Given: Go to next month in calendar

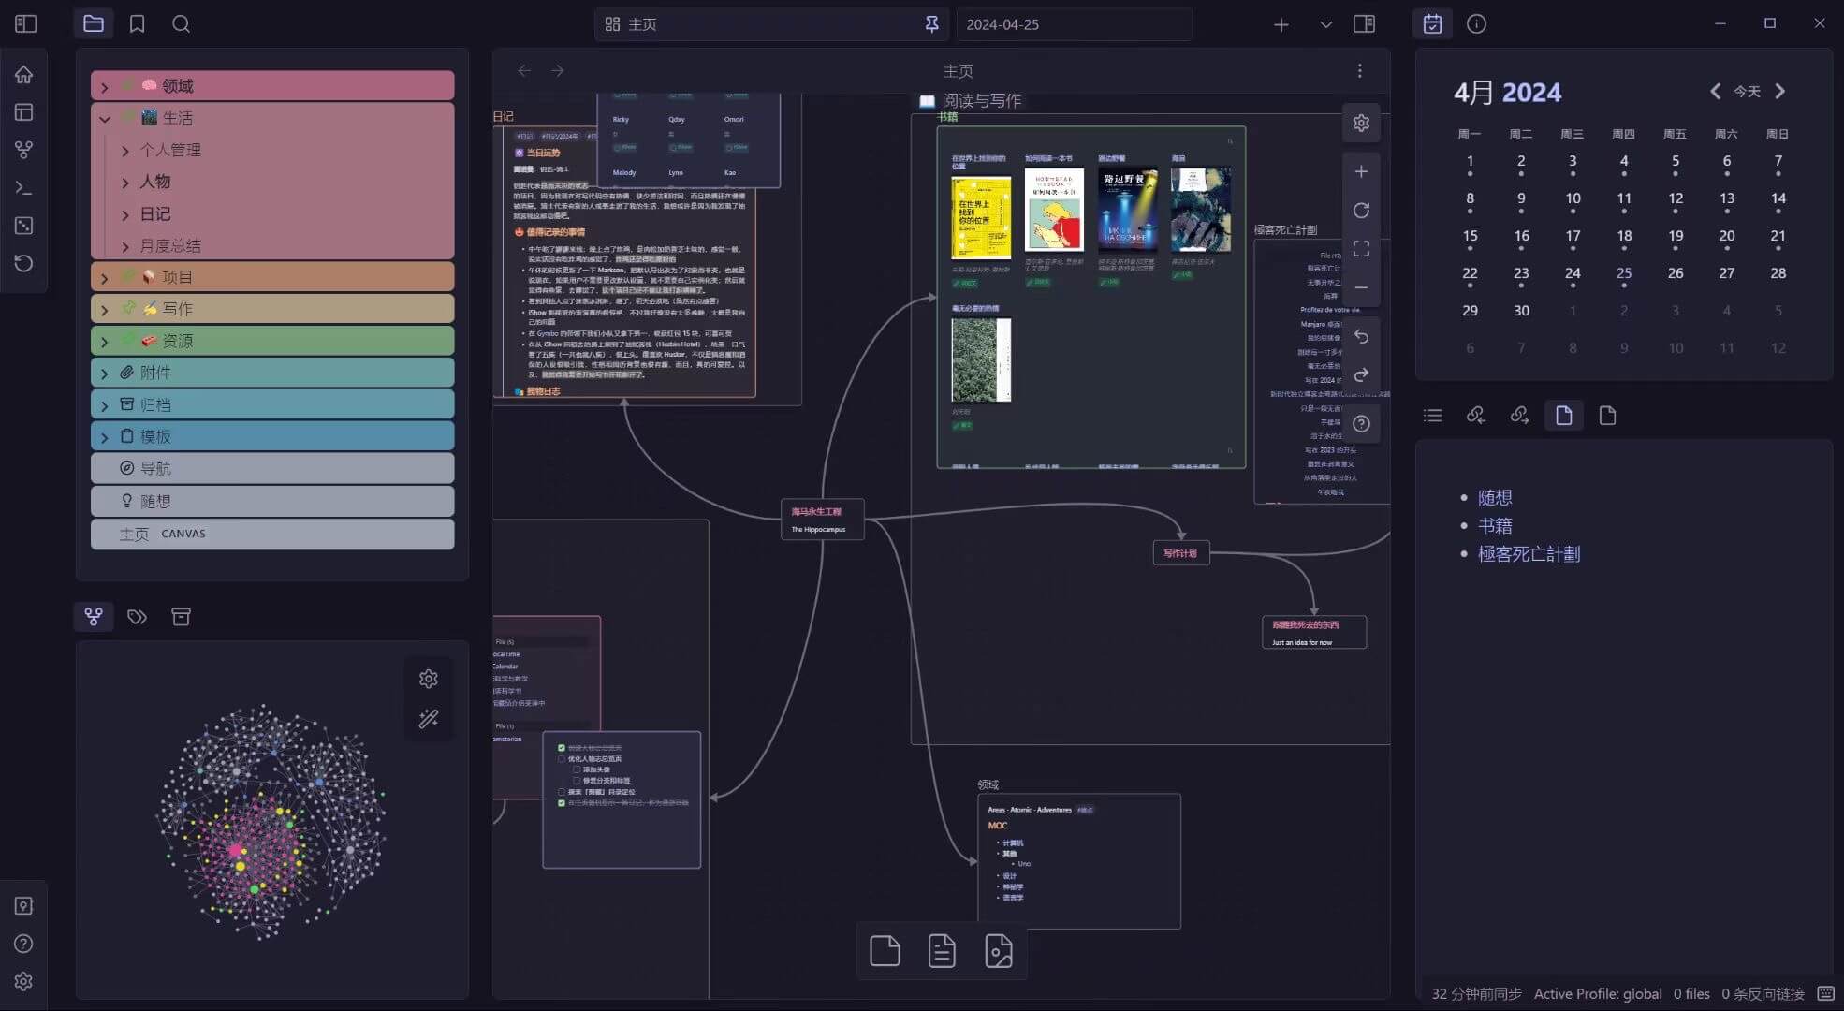Looking at the screenshot, I should tap(1780, 92).
